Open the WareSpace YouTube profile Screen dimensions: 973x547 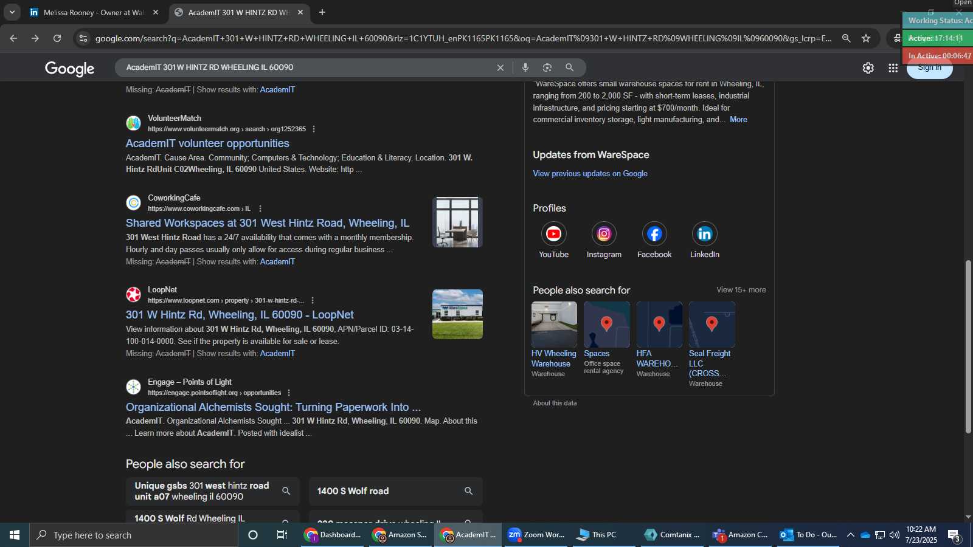pyautogui.click(x=553, y=241)
